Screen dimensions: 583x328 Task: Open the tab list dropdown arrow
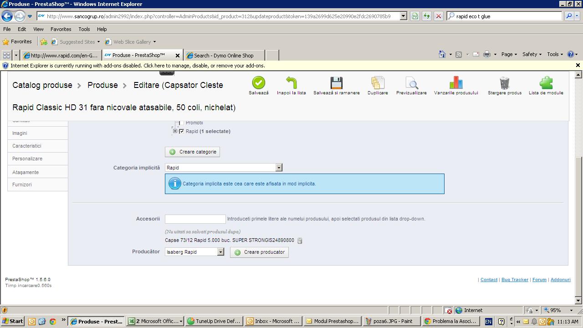16,55
